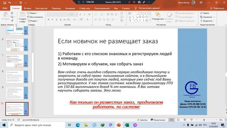The width and height of the screenshot is (227, 128).
Task: Switch to Reading view in the status bar
Action: coord(185,120)
